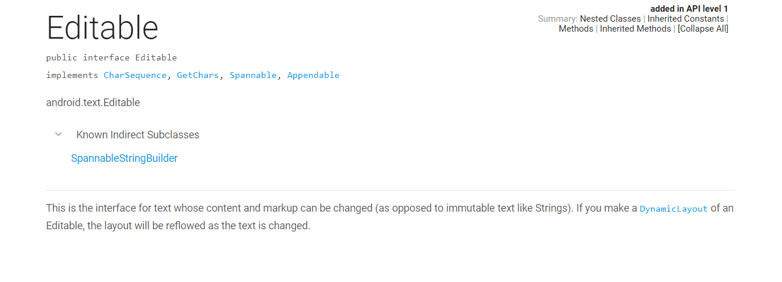Jump to Inherited Methods summary
Image resolution: width=782 pixels, height=282 pixels.
635,29
